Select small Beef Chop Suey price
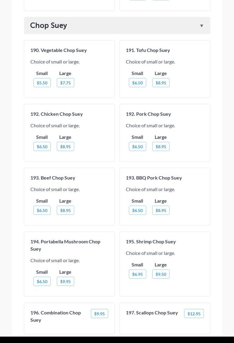The height and width of the screenshot is (343, 234). coord(42,210)
